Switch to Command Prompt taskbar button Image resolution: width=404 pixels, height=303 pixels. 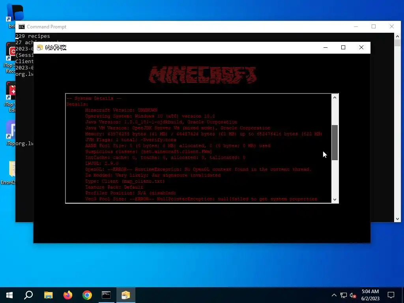(106, 295)
